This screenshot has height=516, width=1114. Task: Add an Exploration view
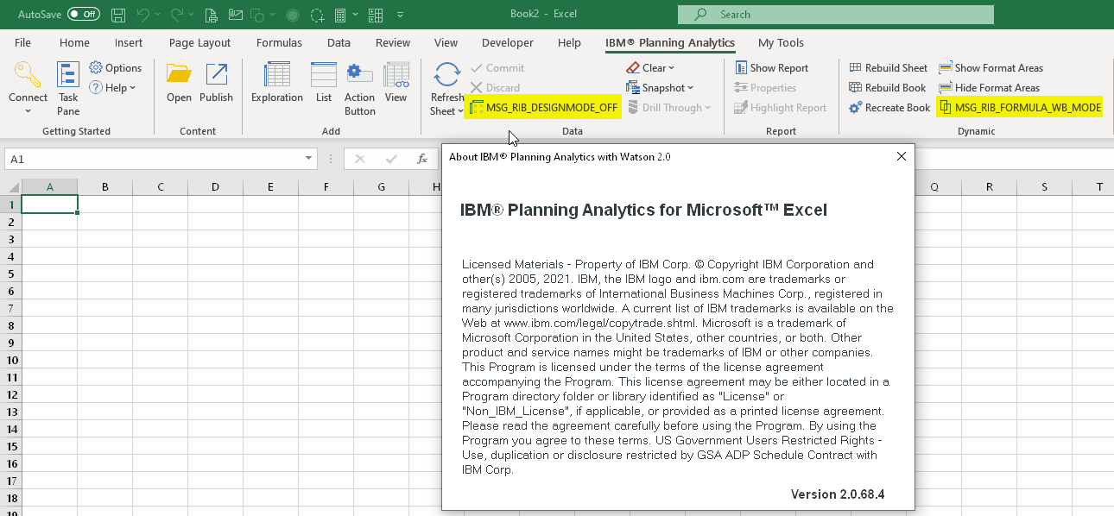277,78
